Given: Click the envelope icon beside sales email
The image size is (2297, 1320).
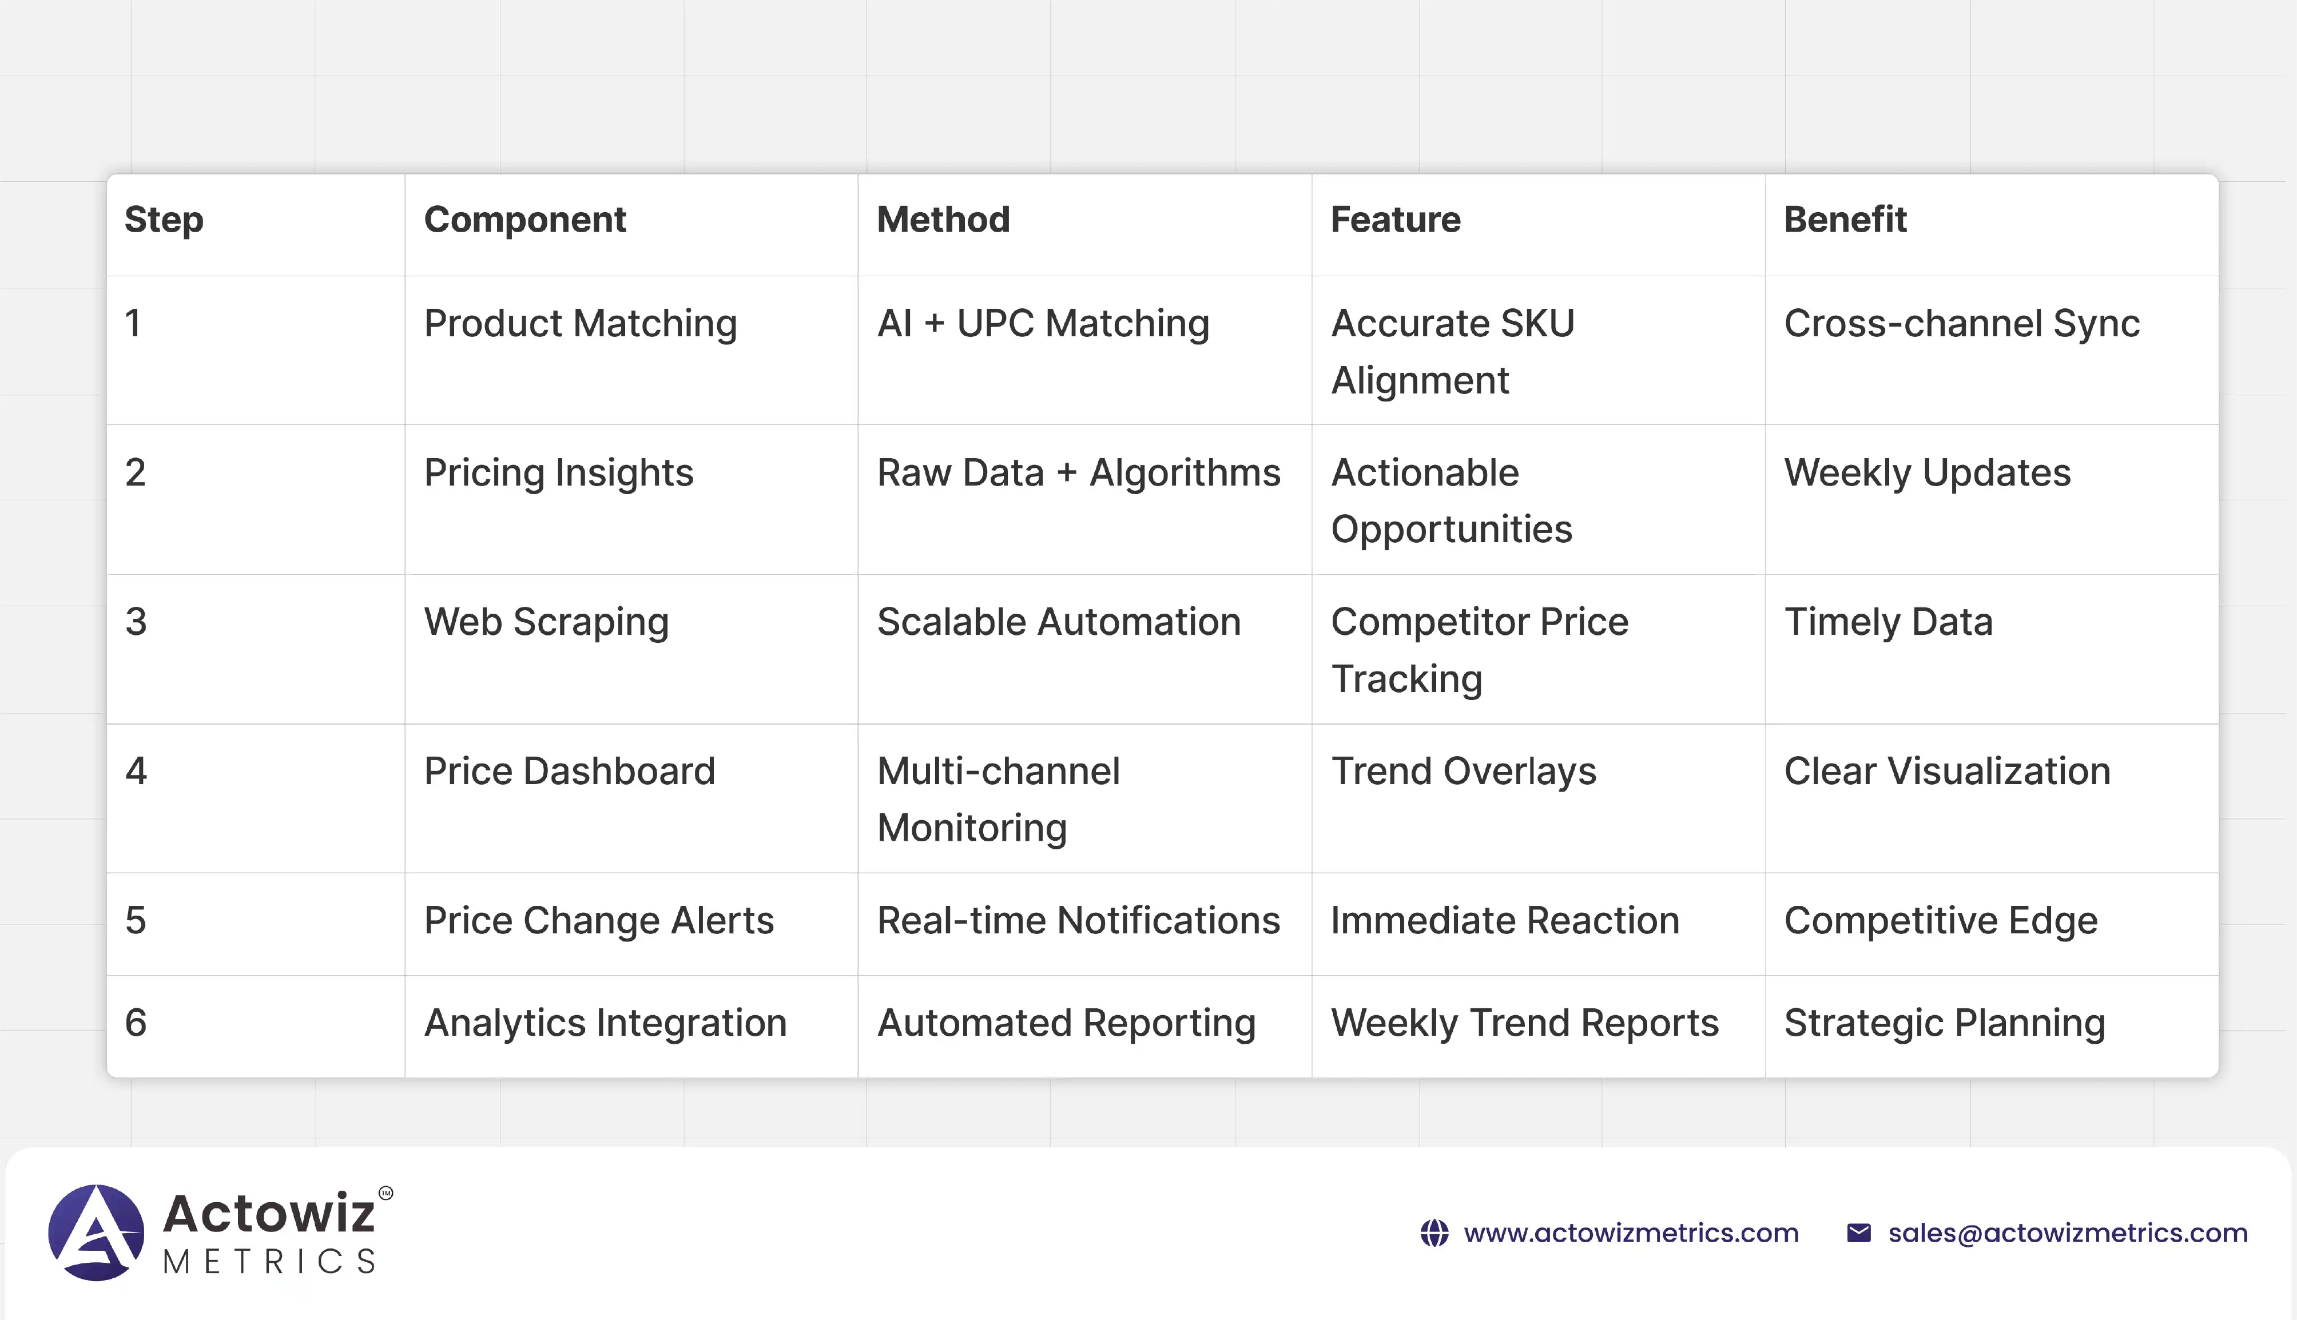Looking at the screenshot, I should tap(1858, 1233).
